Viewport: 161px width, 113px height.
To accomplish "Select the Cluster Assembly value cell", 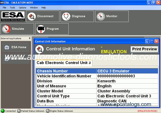I will click(x=127, y=91).
